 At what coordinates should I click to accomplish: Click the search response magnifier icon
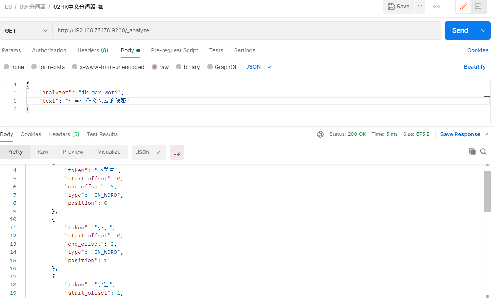483,151
